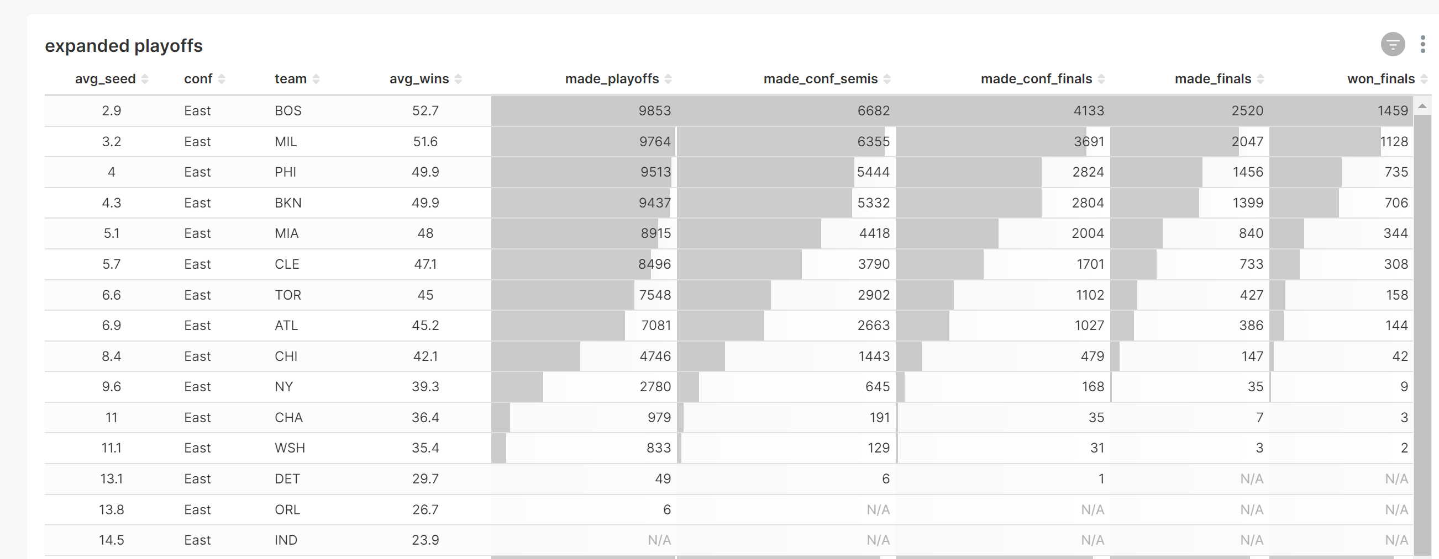The height and width of the screenshot is (559, 1439).
Task: Click the made_playoffs sort arrows
Action: [x=668, y=79]
